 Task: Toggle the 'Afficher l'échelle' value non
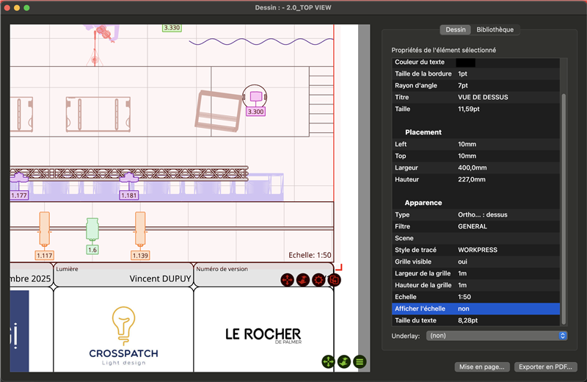point(462,309)
